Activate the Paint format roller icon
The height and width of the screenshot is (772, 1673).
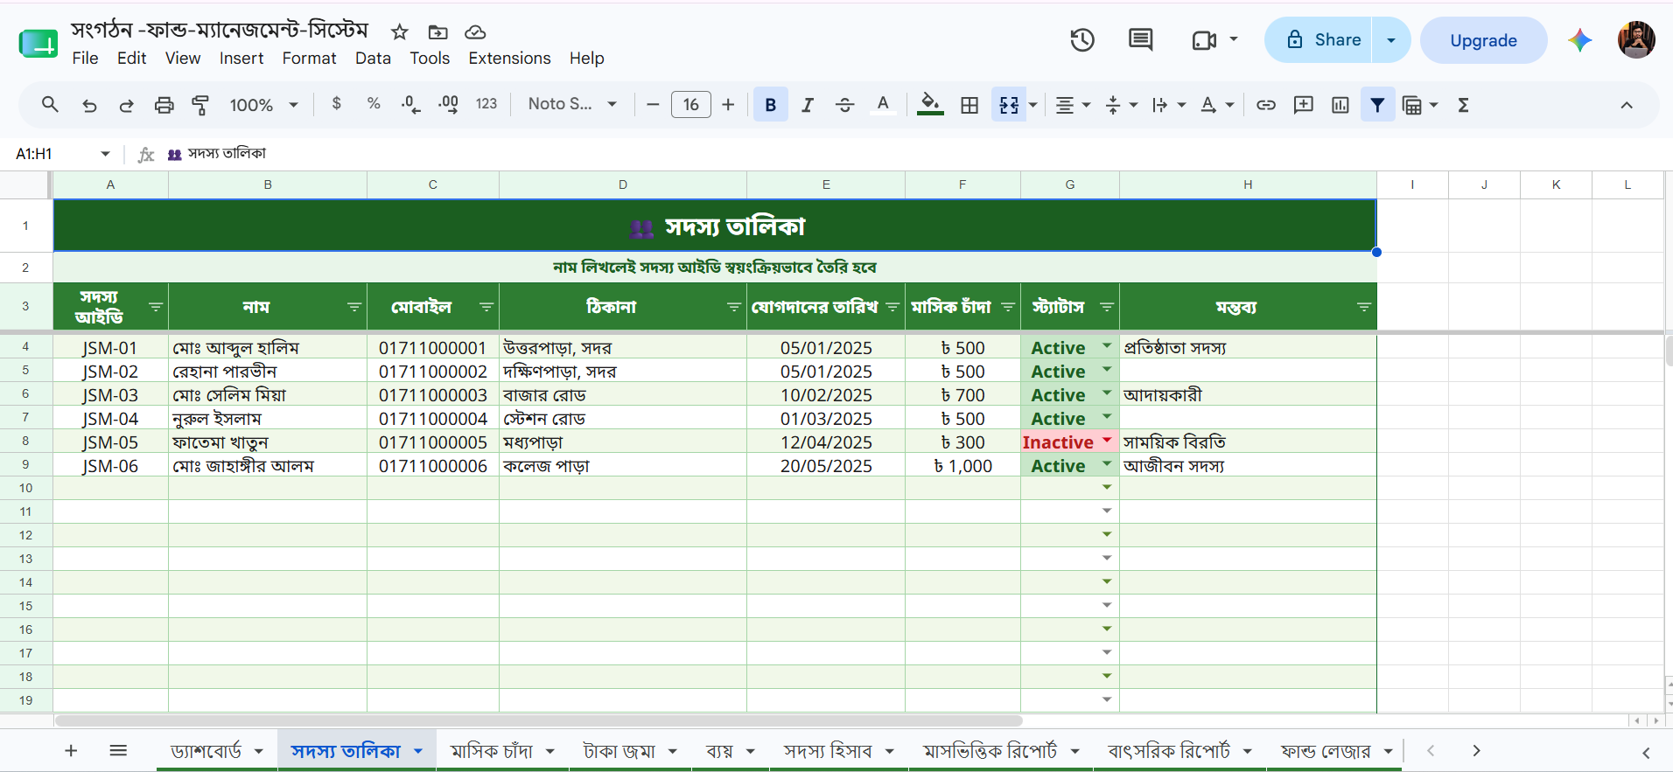(x=200, y=105)
